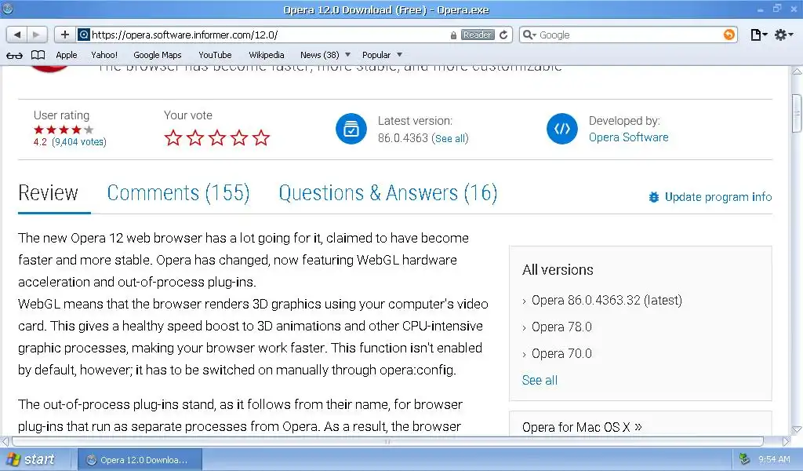Viewport: 803px width, 471px height.
Task: Open the Yahoo! bookmark
Action: coord(104,55)
